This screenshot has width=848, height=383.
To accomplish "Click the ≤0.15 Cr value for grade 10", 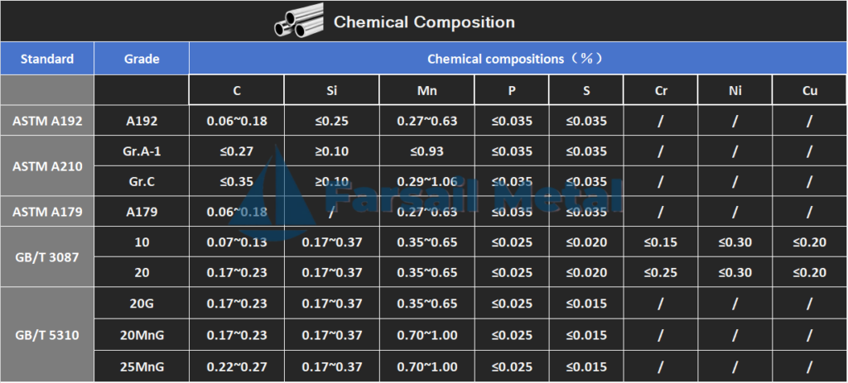I will [660, 242].
